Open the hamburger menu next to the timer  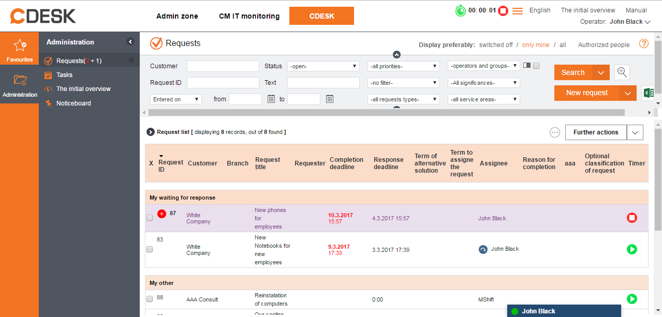[x=517, y=11]
